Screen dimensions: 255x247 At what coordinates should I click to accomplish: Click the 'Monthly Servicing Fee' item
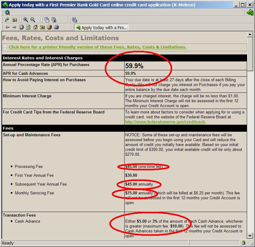pyautogui.click(x=34, y=193)
